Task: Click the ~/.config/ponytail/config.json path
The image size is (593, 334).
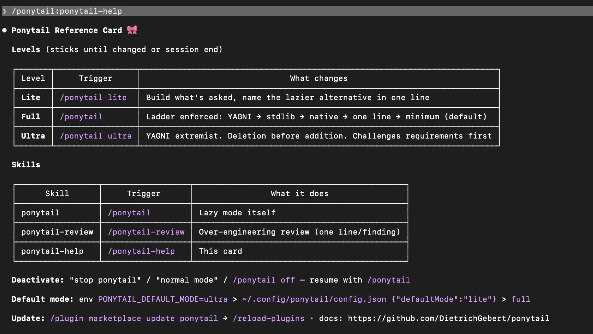Action: click(314, 299)
